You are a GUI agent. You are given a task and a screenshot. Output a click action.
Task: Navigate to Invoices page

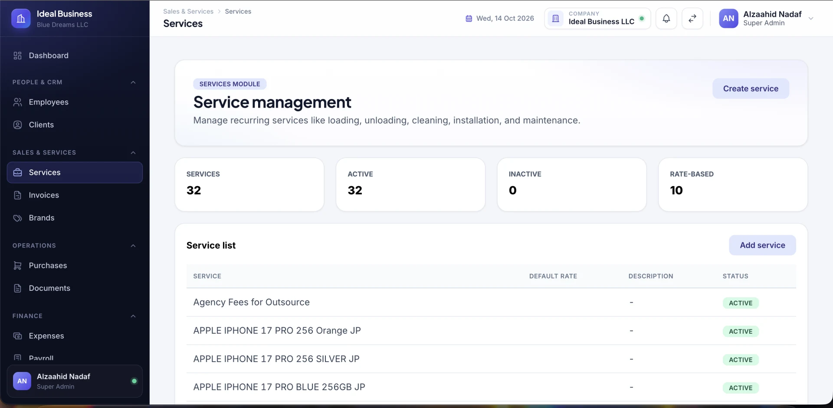75,195
